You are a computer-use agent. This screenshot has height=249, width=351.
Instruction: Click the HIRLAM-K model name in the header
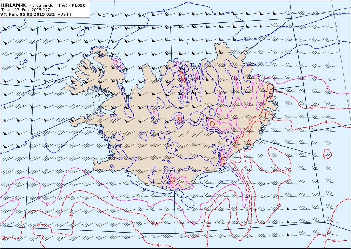[13, 5]
